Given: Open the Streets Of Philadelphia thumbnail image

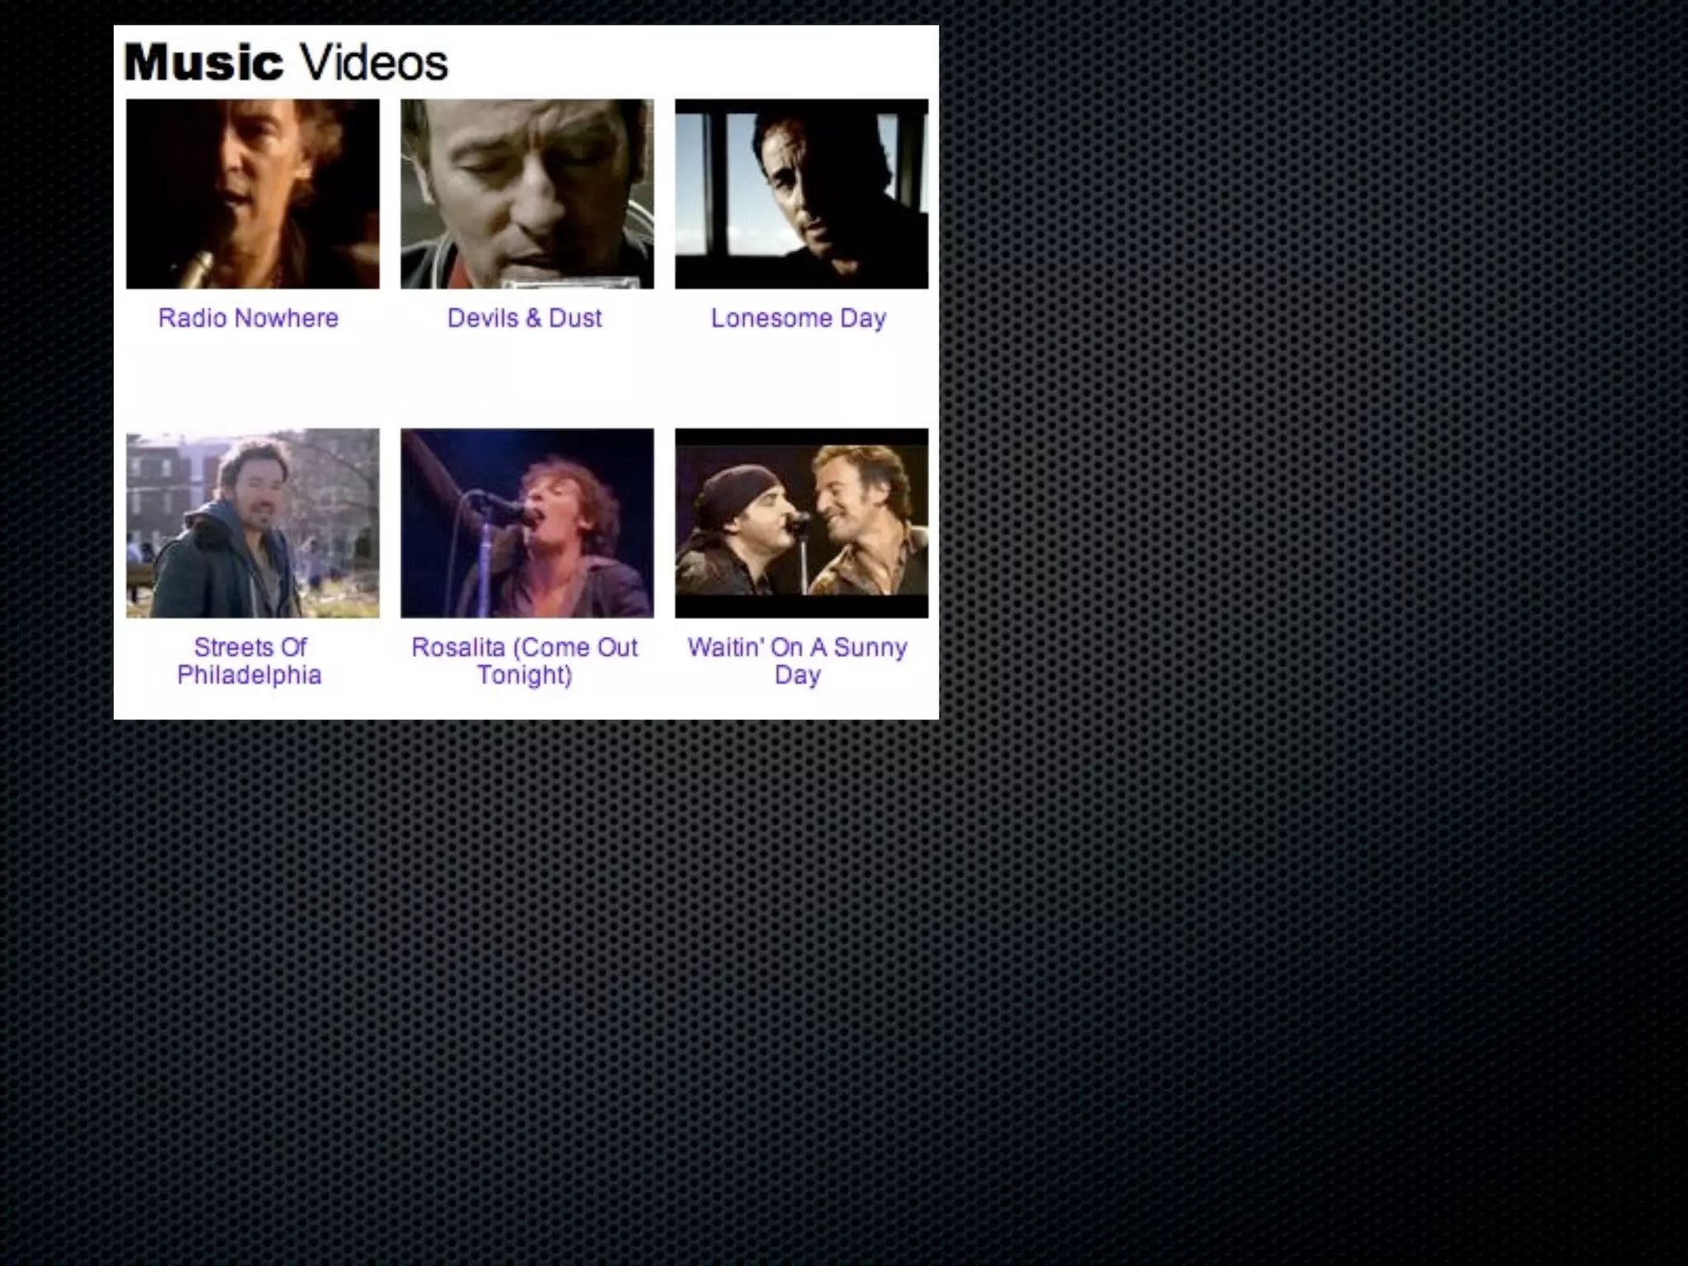Looking at the screenshot, I should 252,523.
